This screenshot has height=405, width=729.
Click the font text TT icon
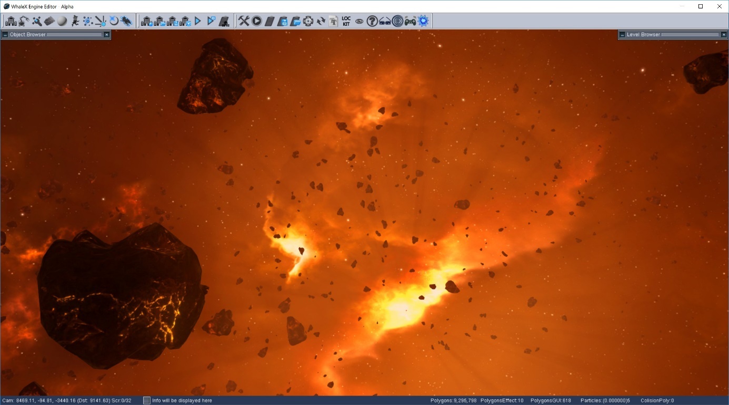333,21
